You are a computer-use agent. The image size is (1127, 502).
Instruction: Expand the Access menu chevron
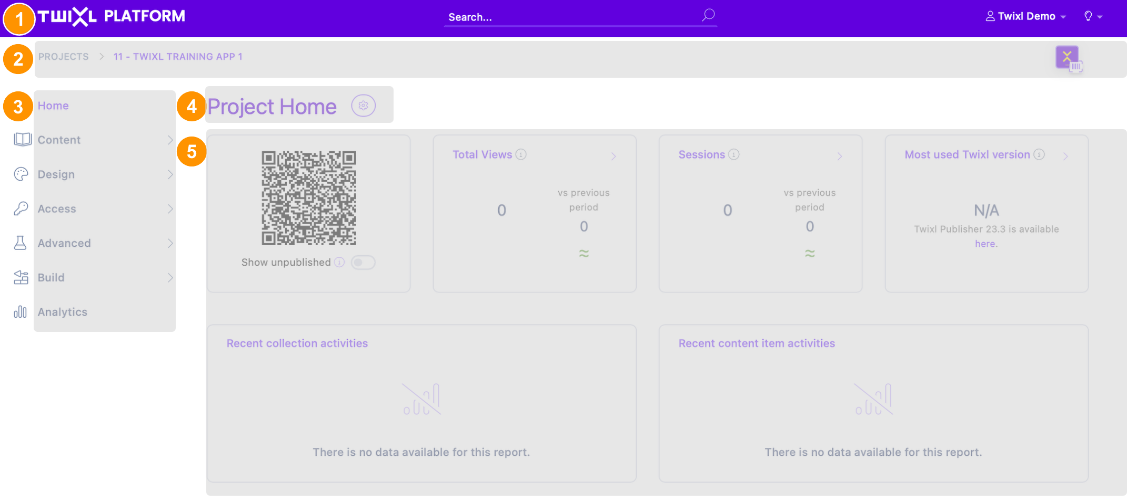point(170,208)
